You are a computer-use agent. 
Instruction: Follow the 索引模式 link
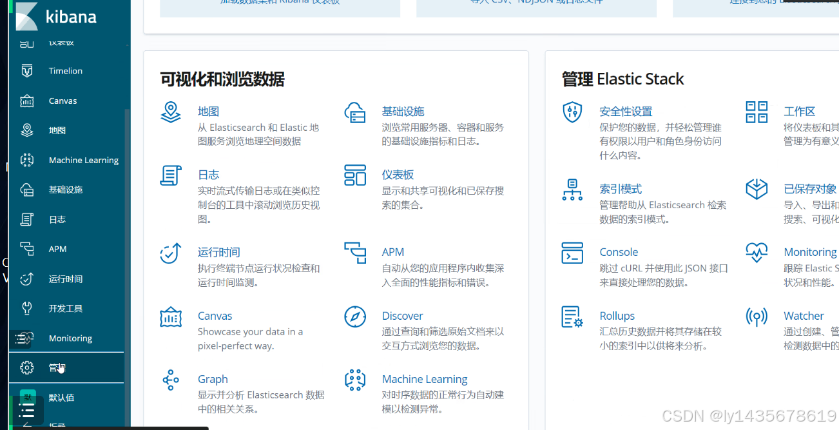click(621, 189)
